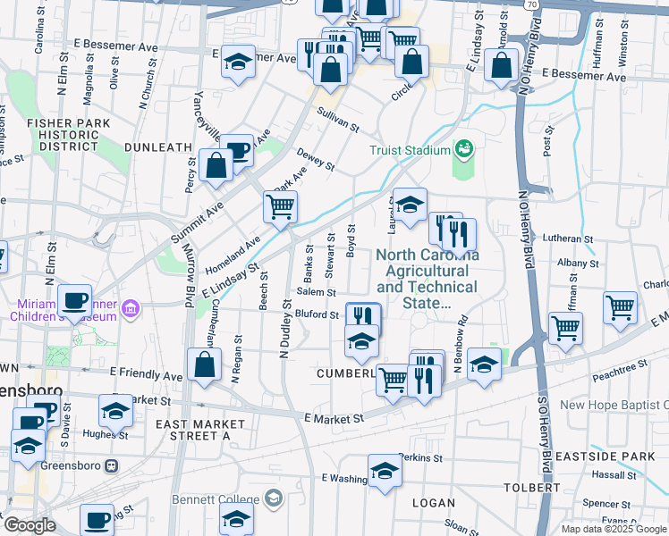Click the Sullivan St road label
The image size is (669, 536).
338,120
